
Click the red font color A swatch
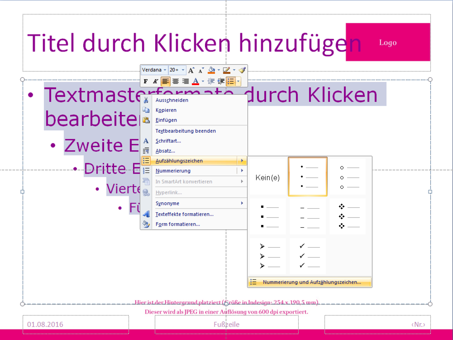click(195, 82)
